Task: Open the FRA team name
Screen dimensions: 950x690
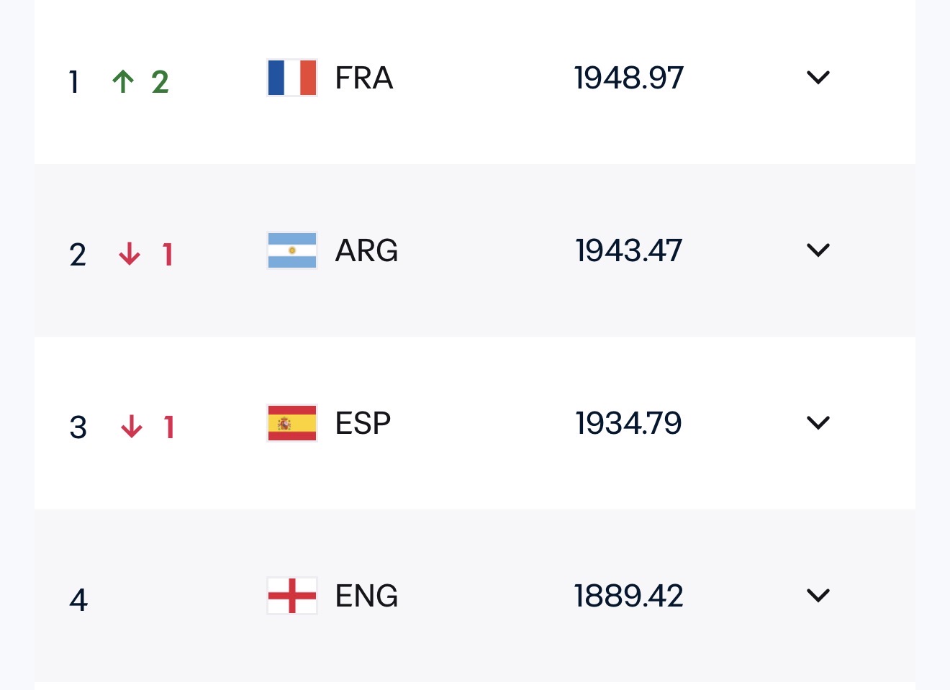Action: 364,78
